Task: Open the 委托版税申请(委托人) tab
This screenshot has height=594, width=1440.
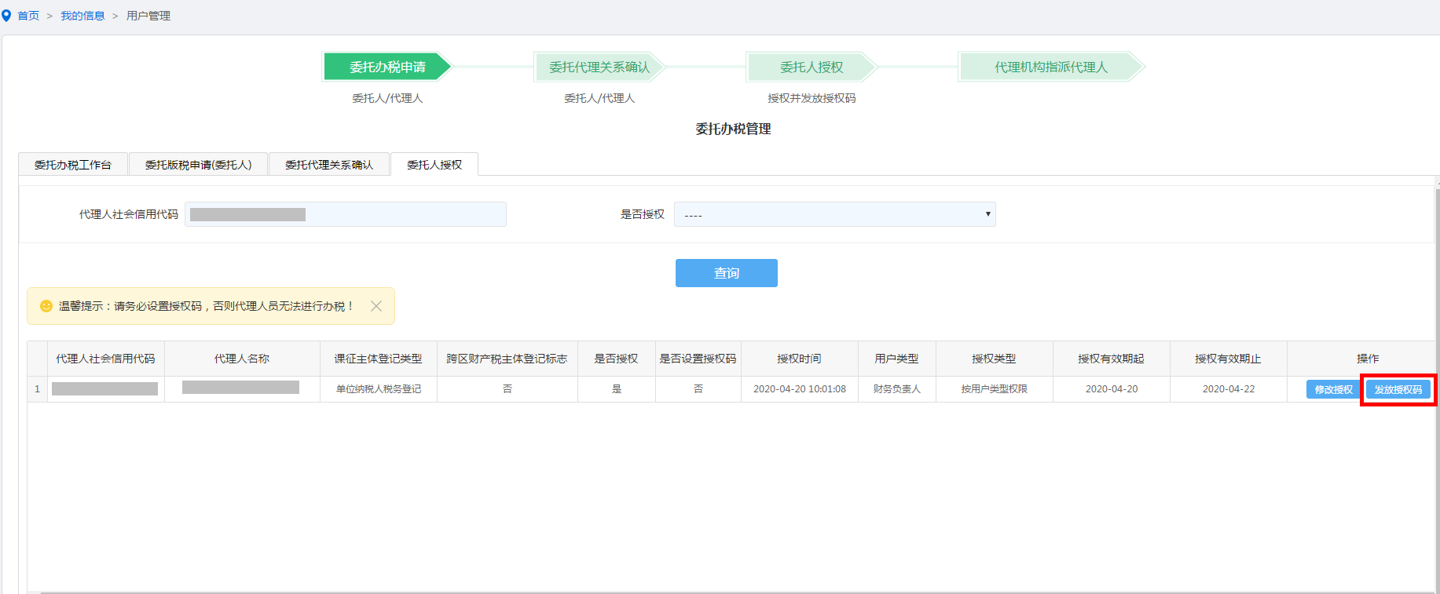Action: click(x=198, y=165)
